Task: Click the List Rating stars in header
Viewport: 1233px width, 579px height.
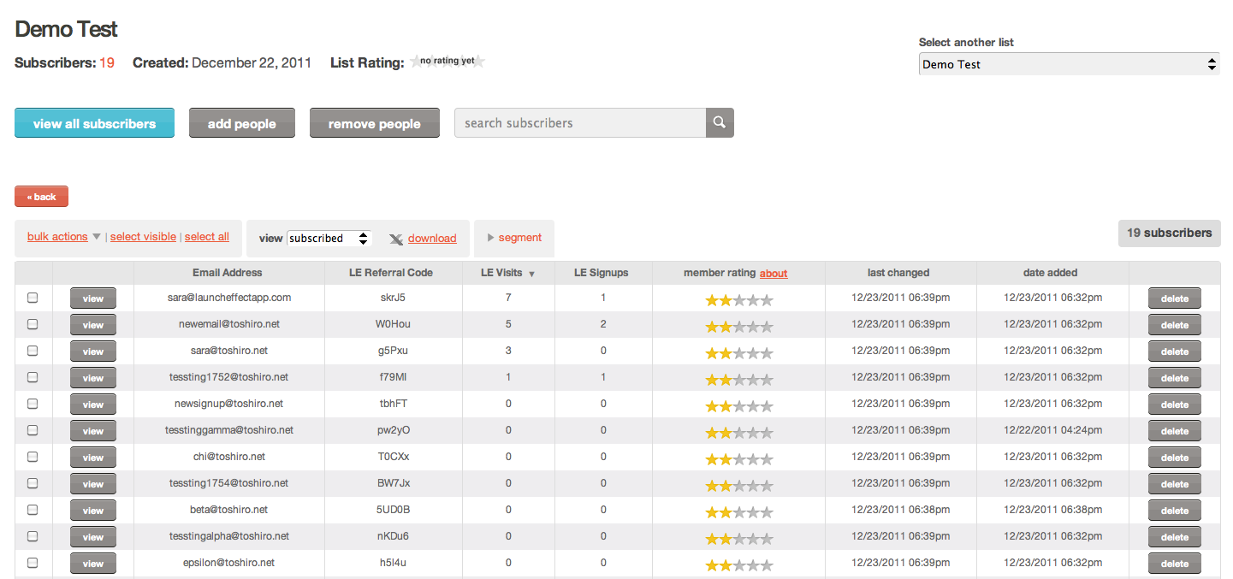Action: click(x=448, y=62)
